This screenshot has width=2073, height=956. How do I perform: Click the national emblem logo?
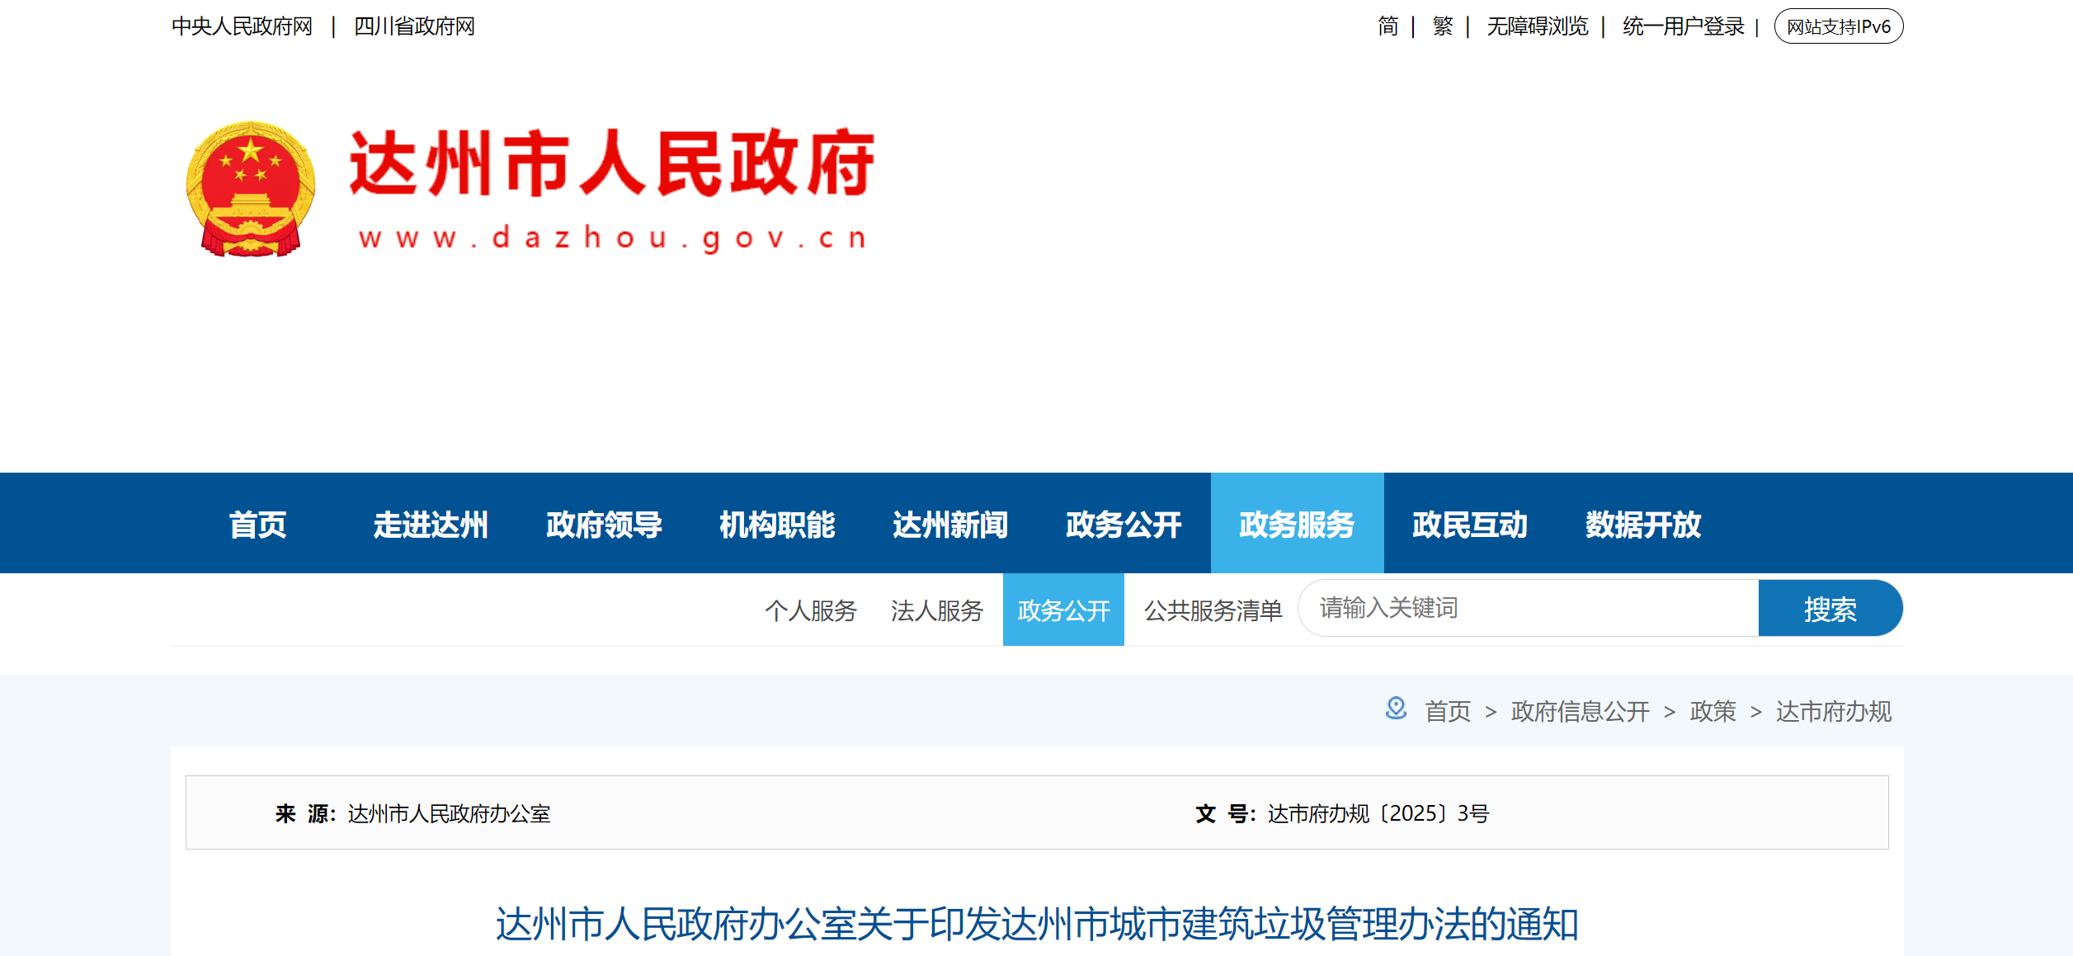[x=250, y=190]
